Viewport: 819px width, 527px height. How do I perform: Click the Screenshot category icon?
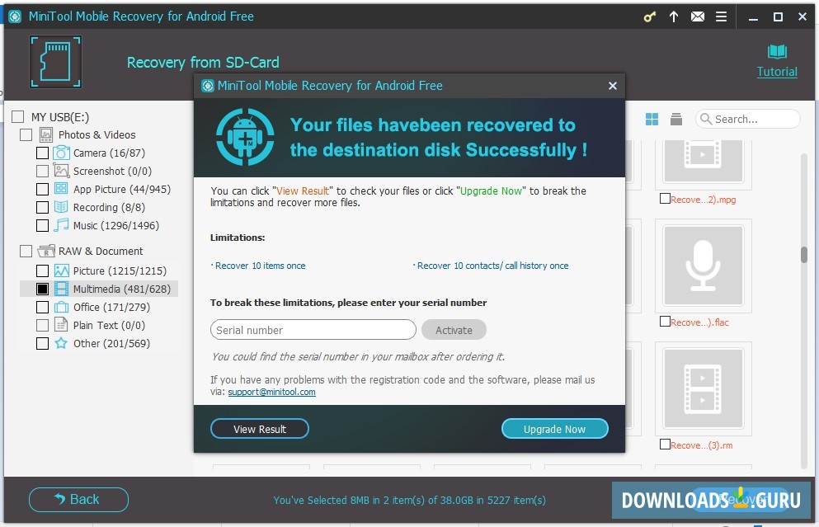[61, 171]
